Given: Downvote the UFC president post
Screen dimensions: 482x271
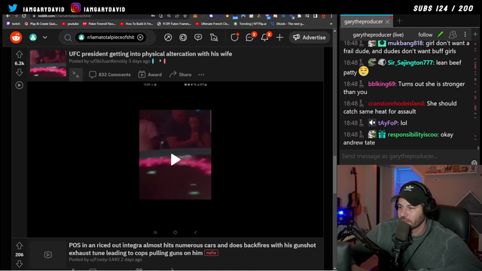Looking at the screenshot, I should 20,72.
